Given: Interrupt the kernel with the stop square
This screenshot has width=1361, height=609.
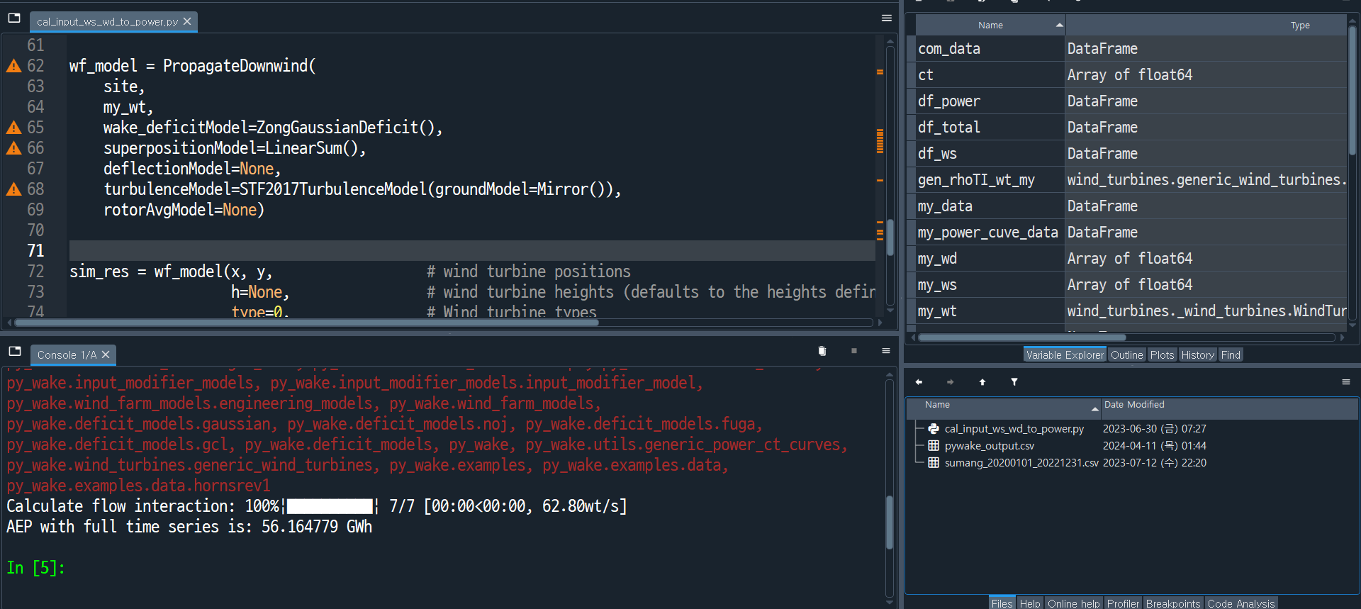Looking at the screenshot, I should coord(854,351).
